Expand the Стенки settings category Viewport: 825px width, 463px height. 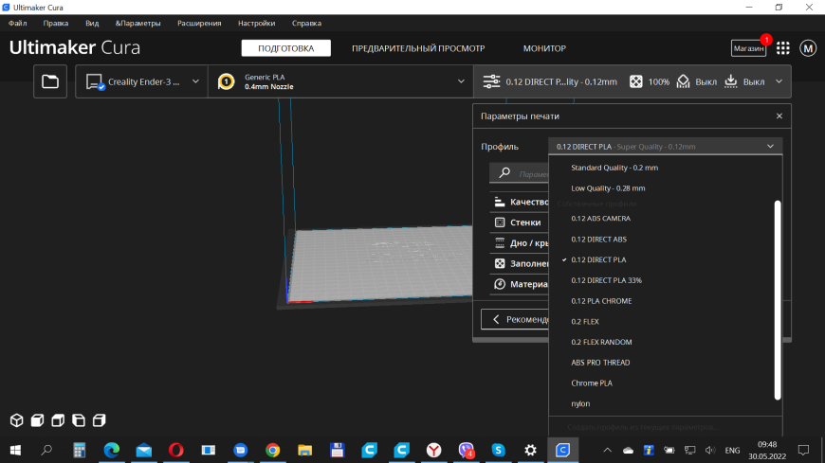(525, 223)
